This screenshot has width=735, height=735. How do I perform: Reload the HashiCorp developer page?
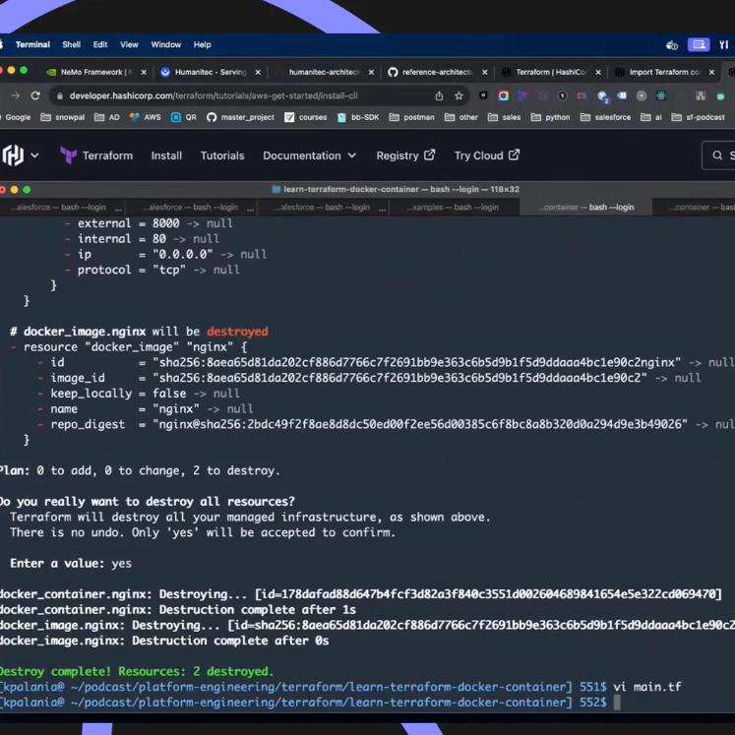click(x=35, y=95)
